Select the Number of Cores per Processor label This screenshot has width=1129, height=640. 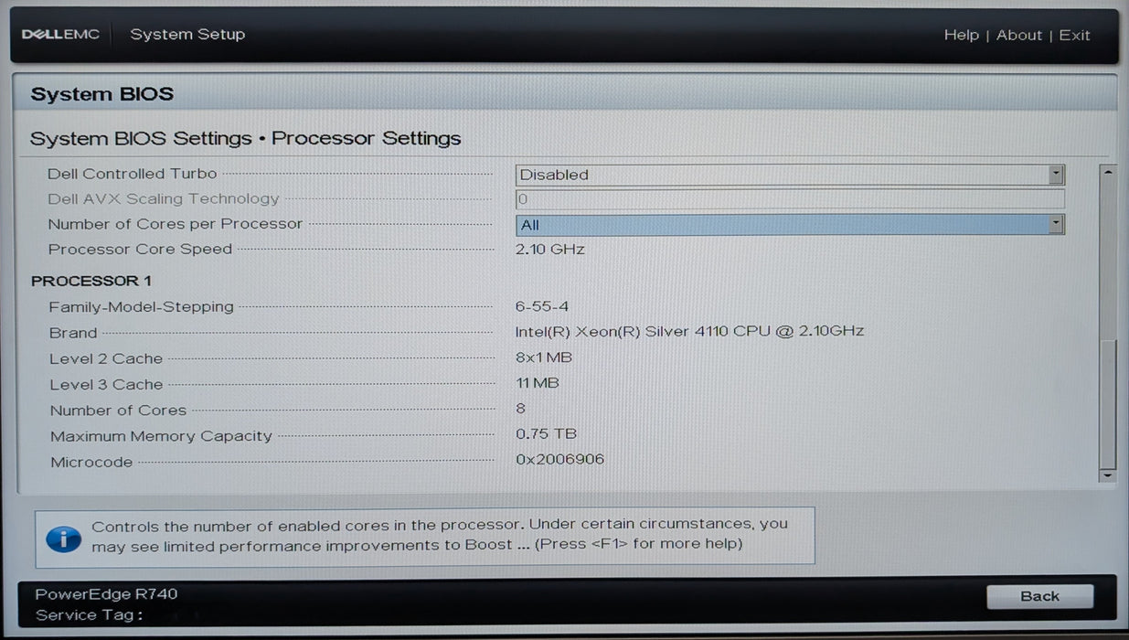[175, 224]
